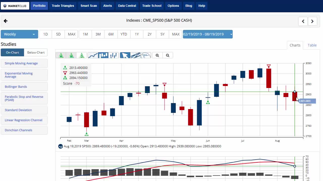Click the MarketClub logo
Screen dimensions: 323x181
(x=15, y=6)
